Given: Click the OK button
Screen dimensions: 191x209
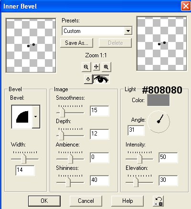Looking at the screenshot, I should (x=44, y=201).
